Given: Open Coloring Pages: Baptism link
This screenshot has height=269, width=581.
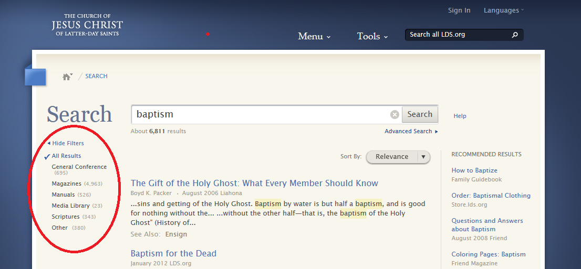Looking at the screenshot, I should click(x=489, y=254).
